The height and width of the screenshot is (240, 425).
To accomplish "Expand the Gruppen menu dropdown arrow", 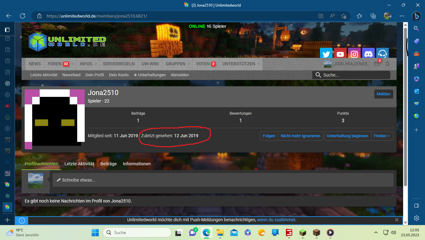I will (x=188, y=64).
